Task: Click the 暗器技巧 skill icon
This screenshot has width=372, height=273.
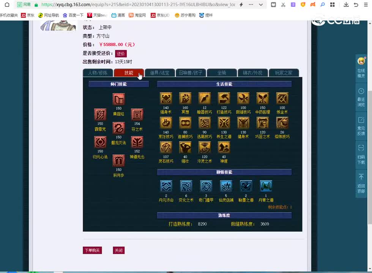Action: 205,98
